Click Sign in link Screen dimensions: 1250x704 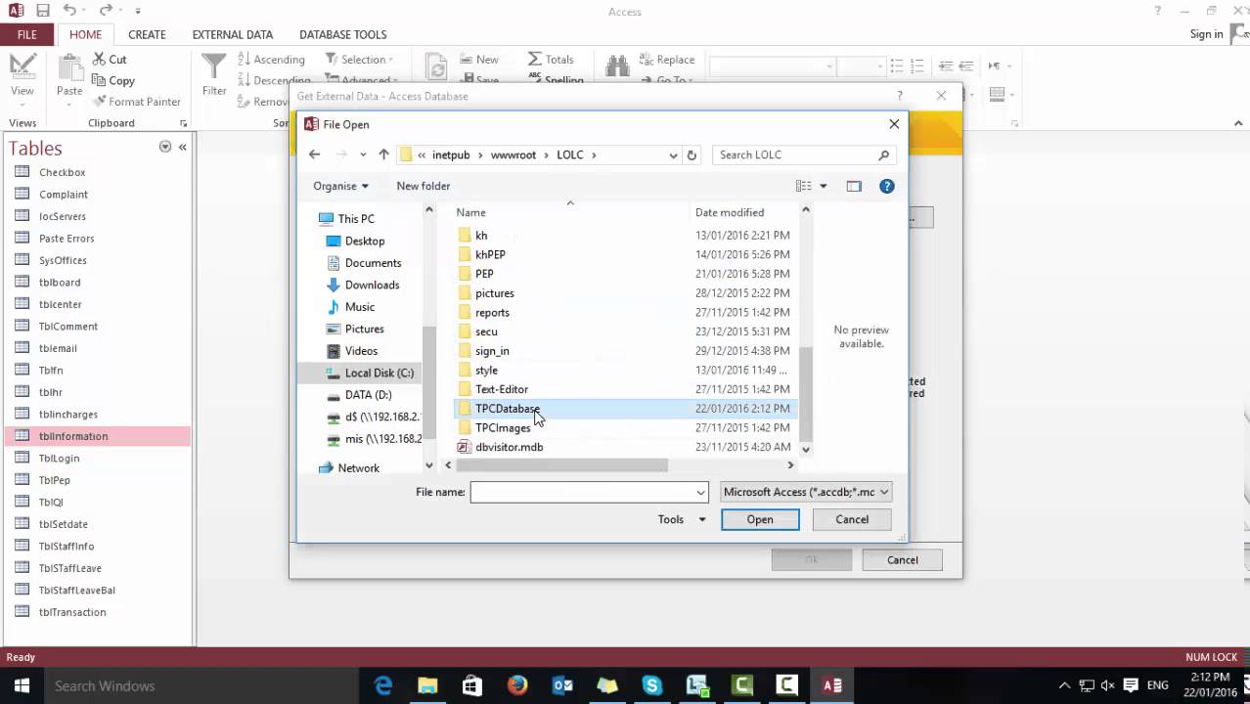click(1206, 34)
